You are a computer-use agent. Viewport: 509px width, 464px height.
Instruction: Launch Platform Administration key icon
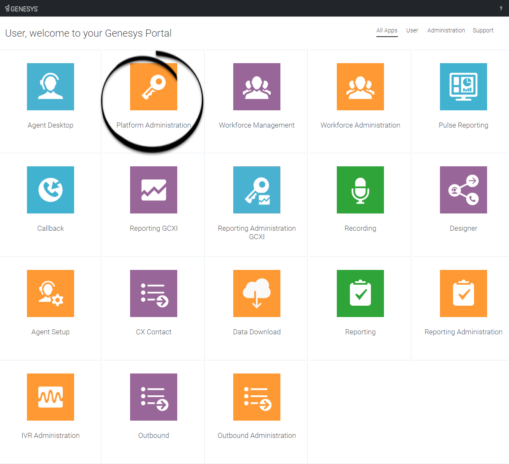[154, 87]
